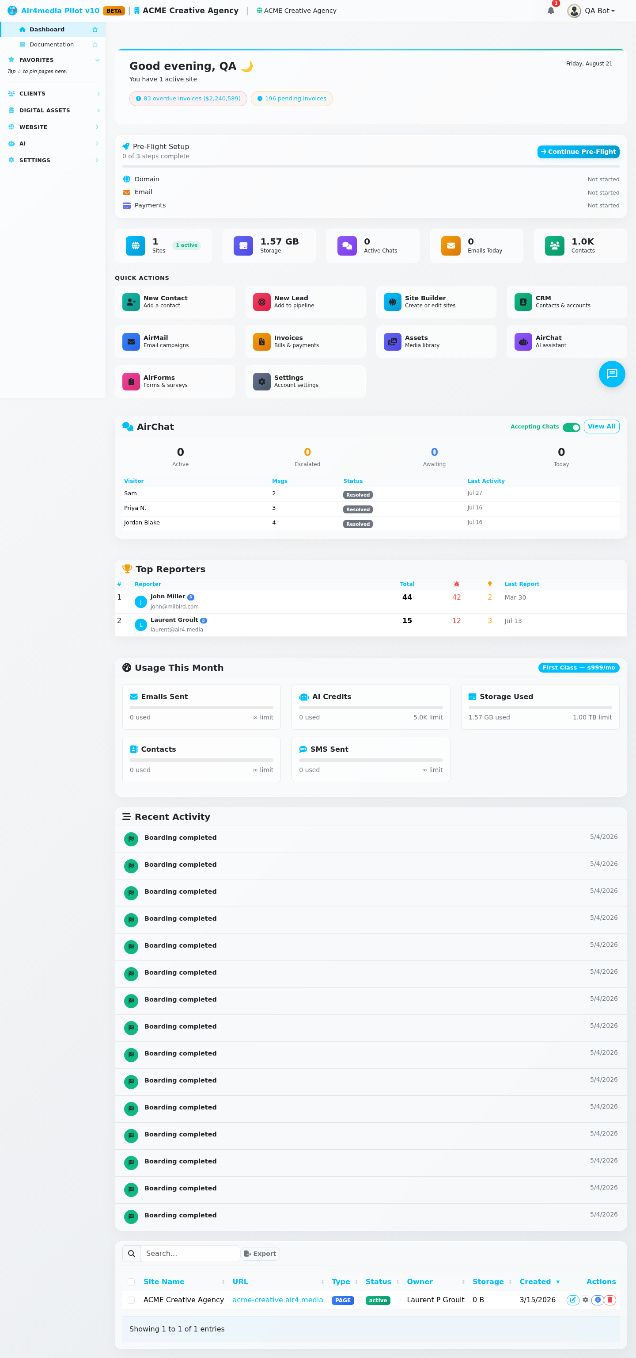
Task: Open the Assets media library icon
Action: point(392,342)
